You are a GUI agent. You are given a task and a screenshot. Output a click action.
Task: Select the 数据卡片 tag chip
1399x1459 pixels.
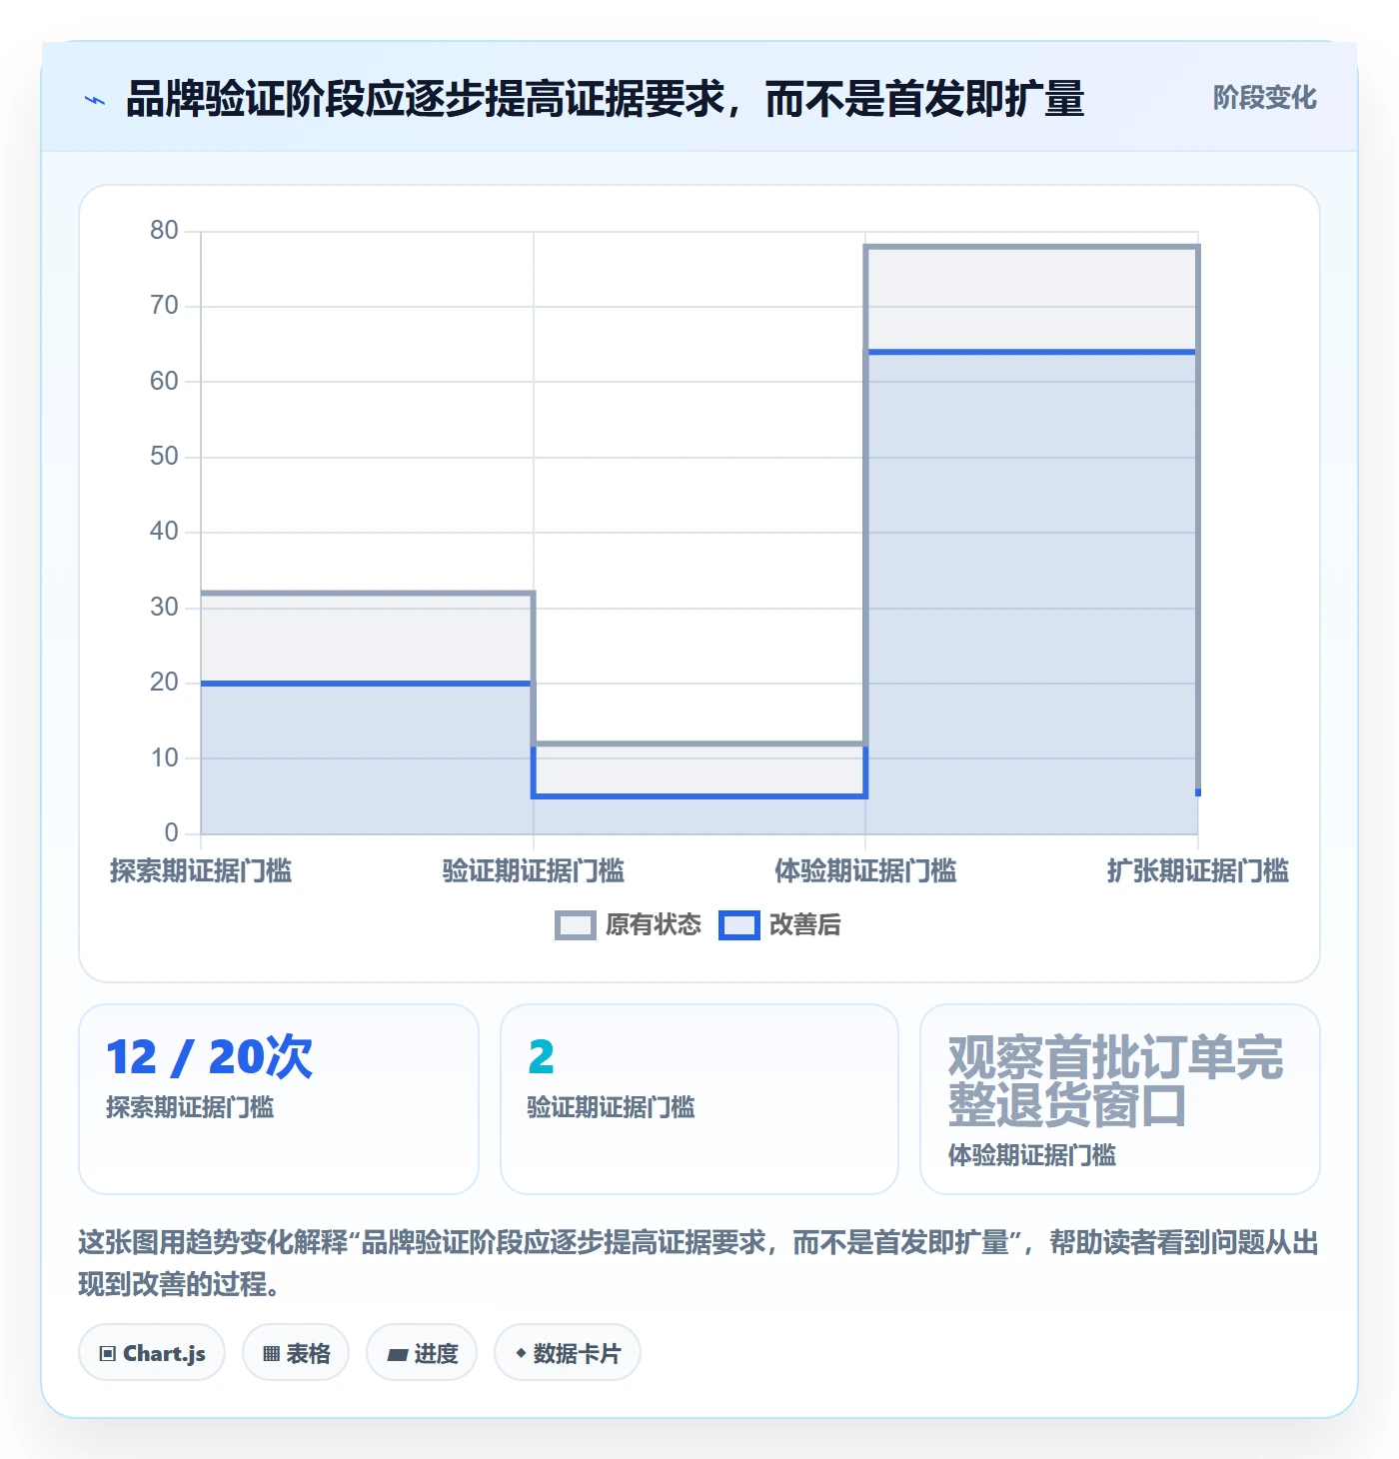(568, 1353)
